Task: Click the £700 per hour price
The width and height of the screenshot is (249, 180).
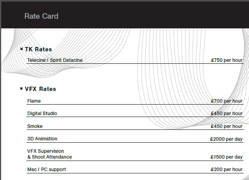Action: 226,101
